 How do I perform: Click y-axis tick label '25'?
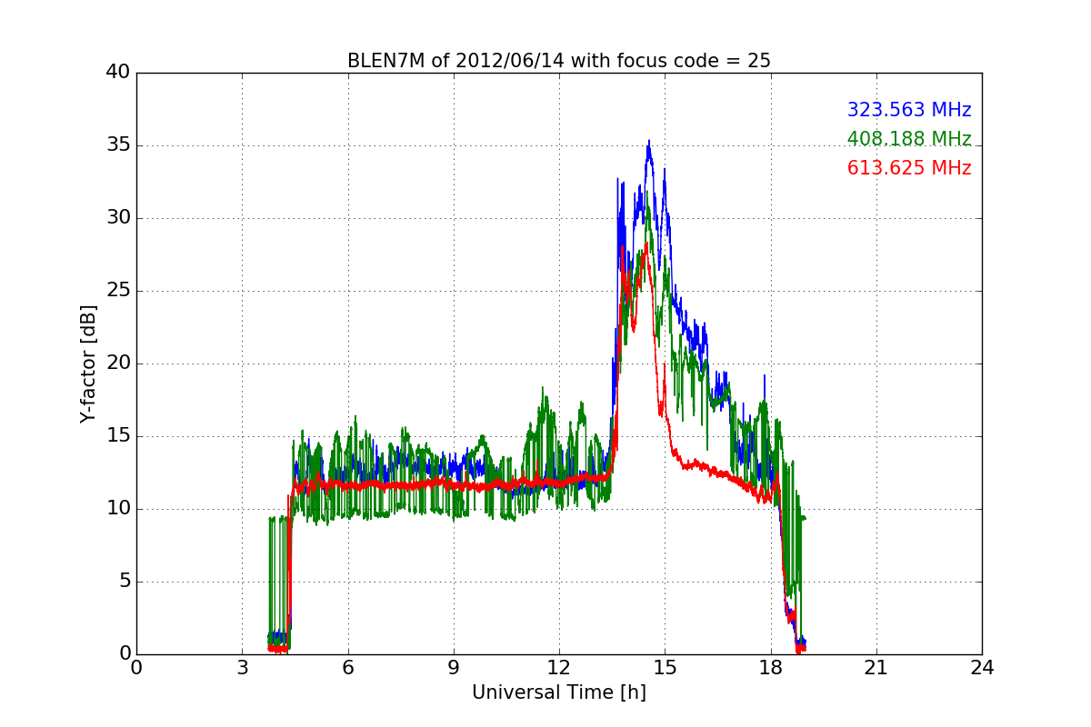(118, 291)
